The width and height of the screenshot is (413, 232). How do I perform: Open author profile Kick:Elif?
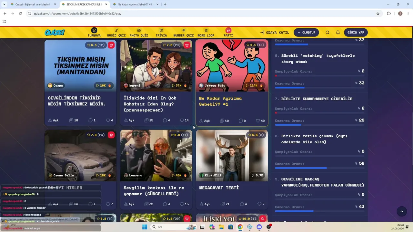click(211, 175)
